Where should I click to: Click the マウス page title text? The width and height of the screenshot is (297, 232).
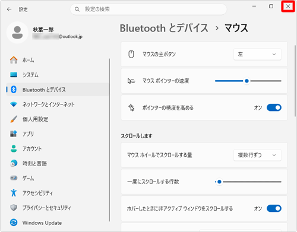coord(236,28)
